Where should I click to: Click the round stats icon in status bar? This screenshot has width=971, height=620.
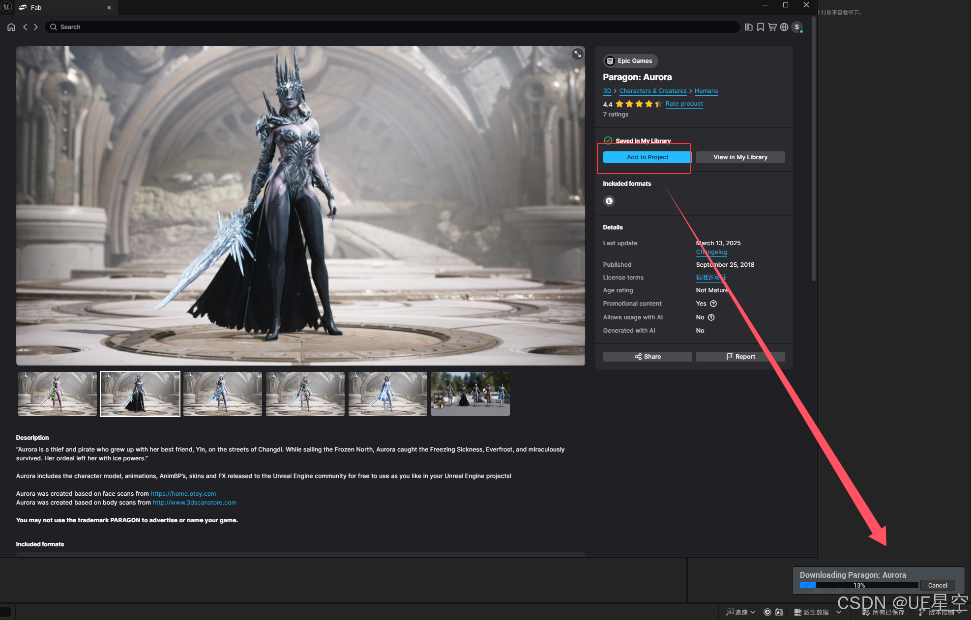[767, 612]
